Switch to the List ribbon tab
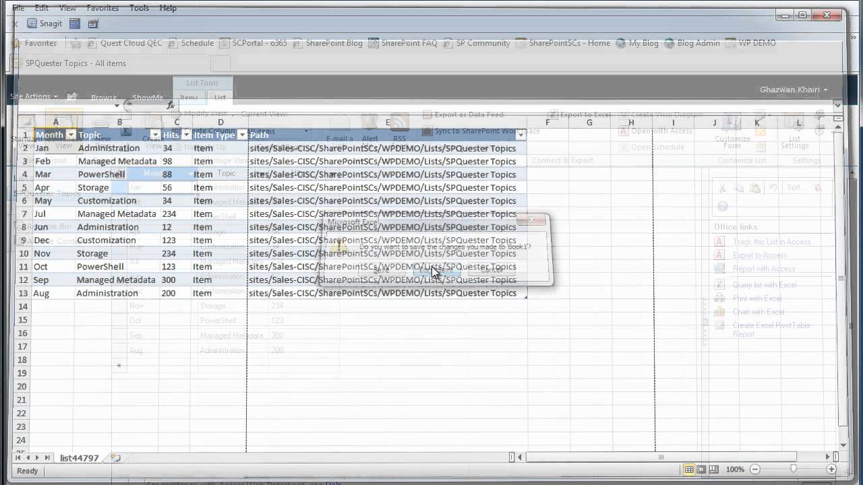863x485 pixels. click(x=220, y=98)
